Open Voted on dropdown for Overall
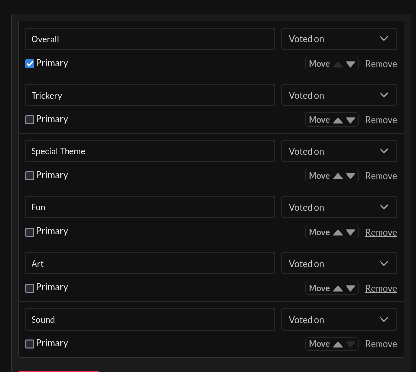This screenshot has height=372, width=416. tap(339, 39)
